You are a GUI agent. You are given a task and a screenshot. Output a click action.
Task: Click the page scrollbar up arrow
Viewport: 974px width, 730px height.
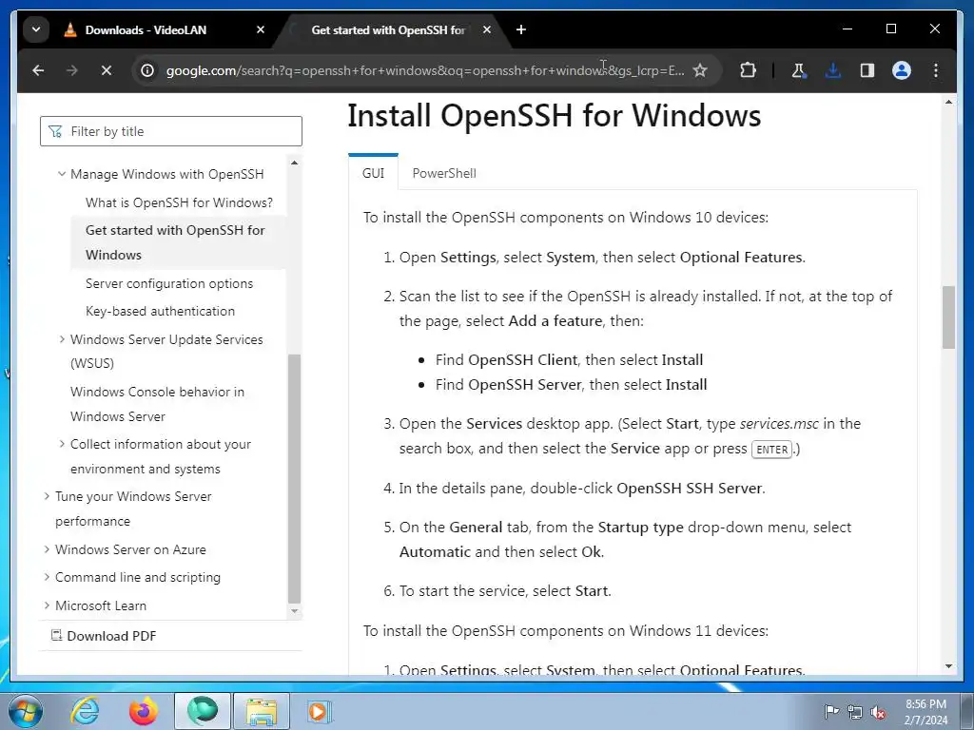tap(948, 102)
